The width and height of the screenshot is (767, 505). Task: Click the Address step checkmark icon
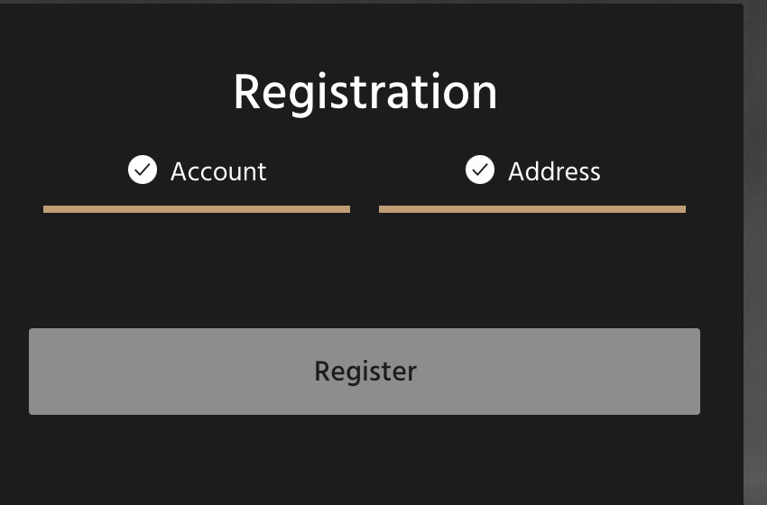click(480, 170)
